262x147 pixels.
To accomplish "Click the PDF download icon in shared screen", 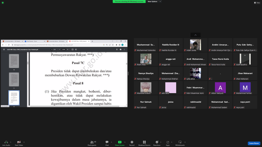I will coord(117,49).
